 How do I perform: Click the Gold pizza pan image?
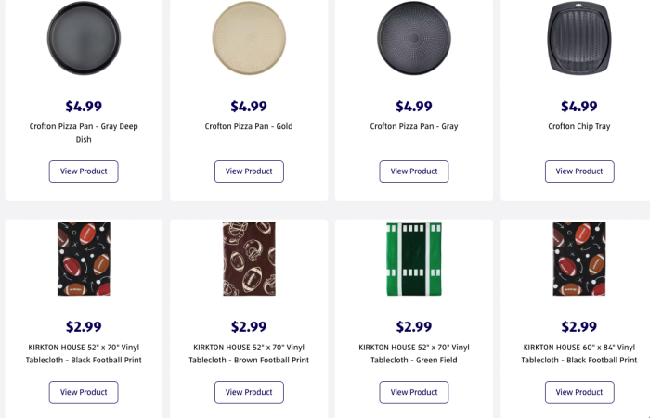(249, 38)
